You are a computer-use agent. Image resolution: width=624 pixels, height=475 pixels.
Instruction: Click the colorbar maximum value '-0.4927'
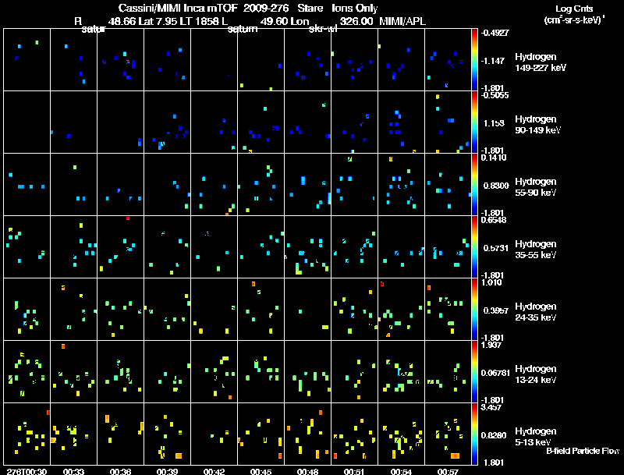pyautogui.click(x=495, y=33)
